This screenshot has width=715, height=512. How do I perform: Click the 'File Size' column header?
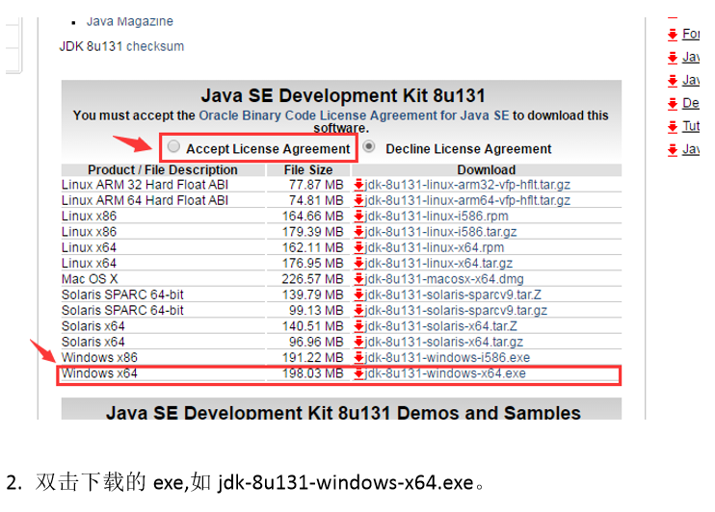pyautogui.click(x=308, y=170)
